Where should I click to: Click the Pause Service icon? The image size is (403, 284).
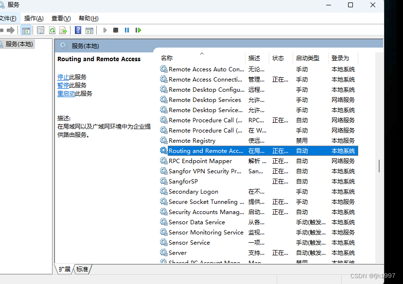pos(127,30)
